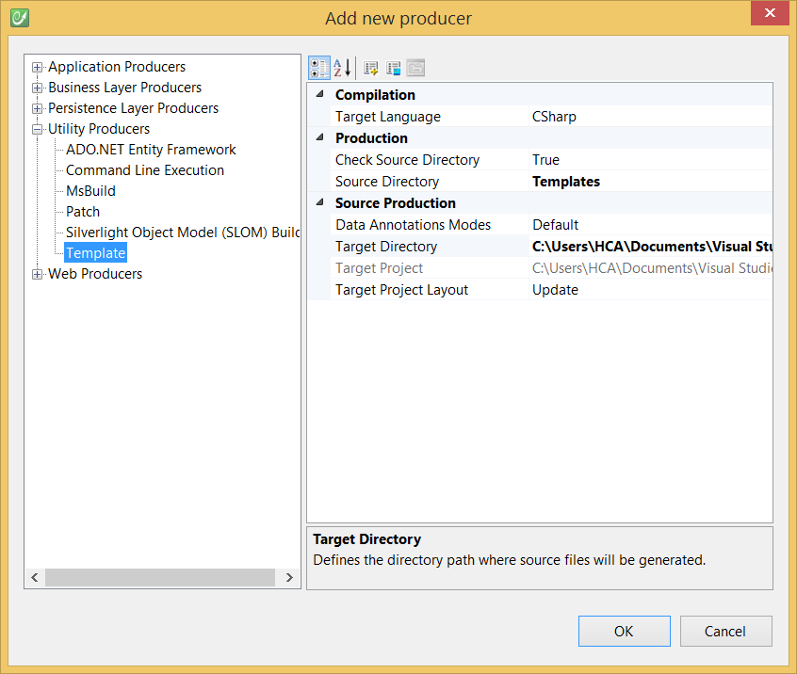The height and width of the screenshot is (674, 797).
Task: Collapse the Utility Producers node
Action: (x=38, y=129)
